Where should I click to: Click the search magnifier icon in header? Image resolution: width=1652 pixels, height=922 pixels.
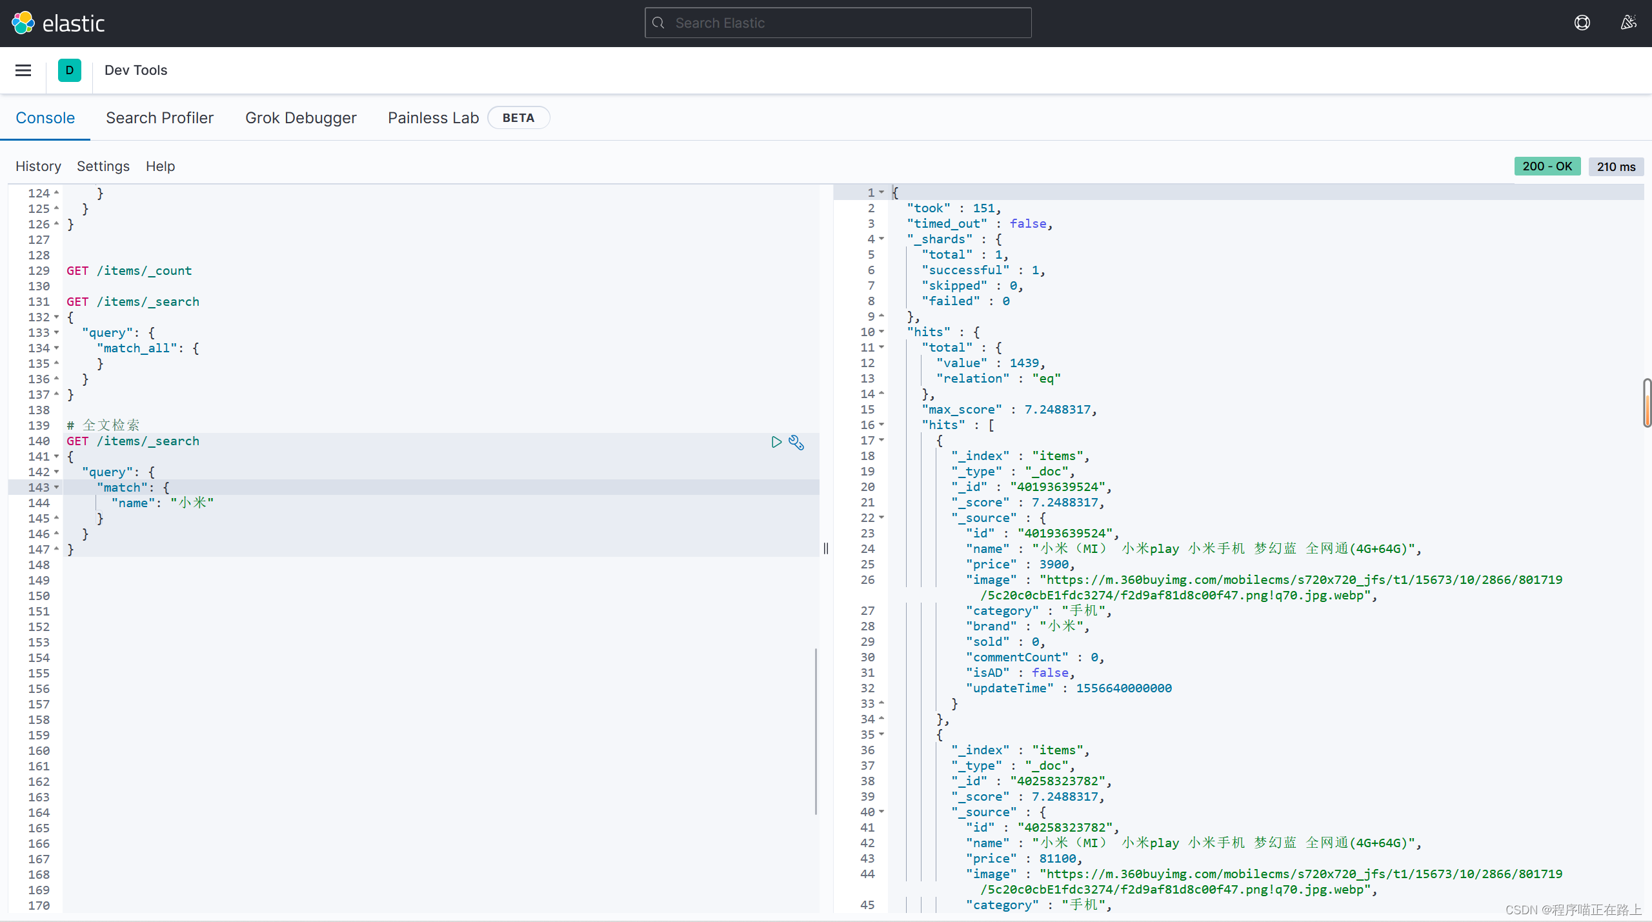[658, 23]
